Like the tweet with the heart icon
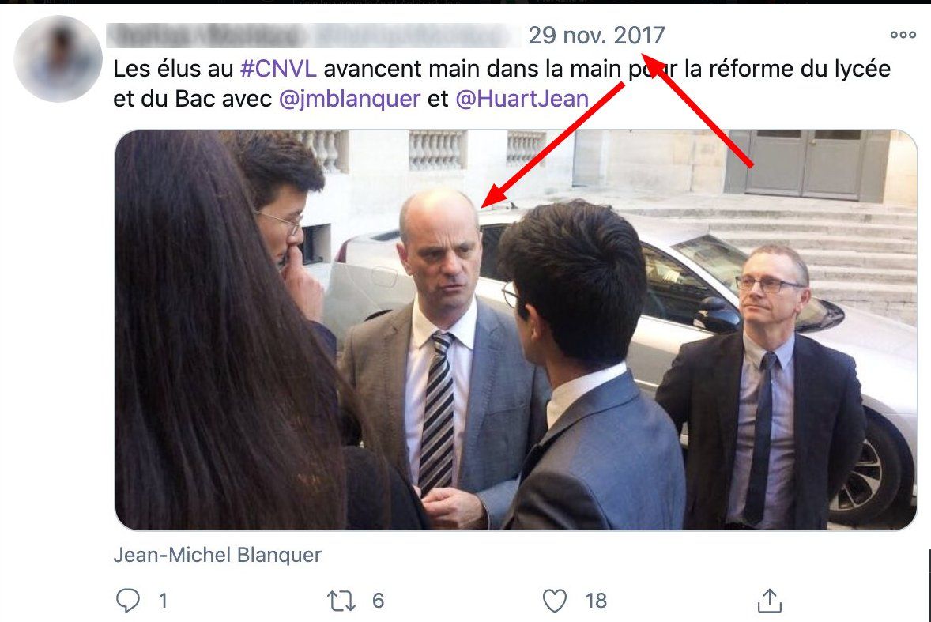The image size is (931, 622). coord(555,601)
